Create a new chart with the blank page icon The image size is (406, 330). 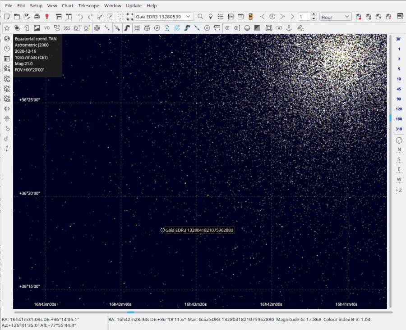point(7,17)
